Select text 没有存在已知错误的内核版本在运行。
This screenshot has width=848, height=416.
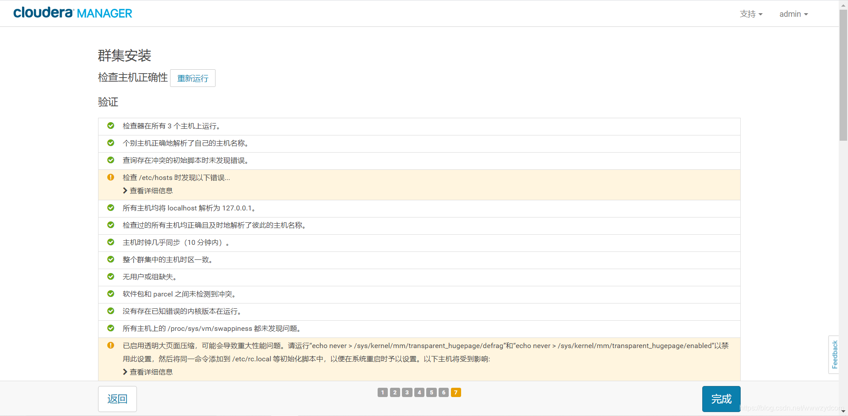[x=182, y=311]
